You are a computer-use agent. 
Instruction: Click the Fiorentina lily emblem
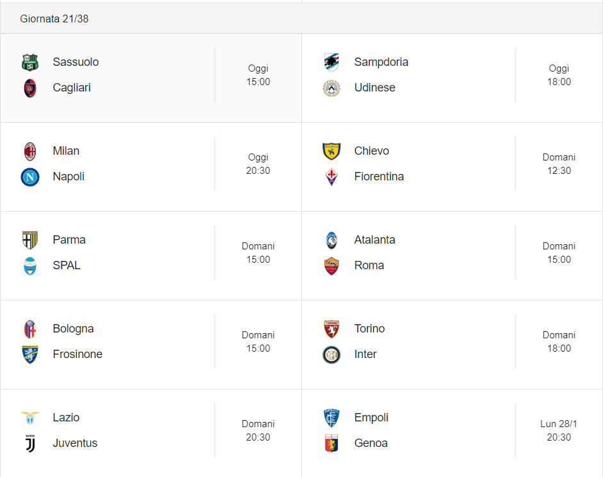(332, 177)
